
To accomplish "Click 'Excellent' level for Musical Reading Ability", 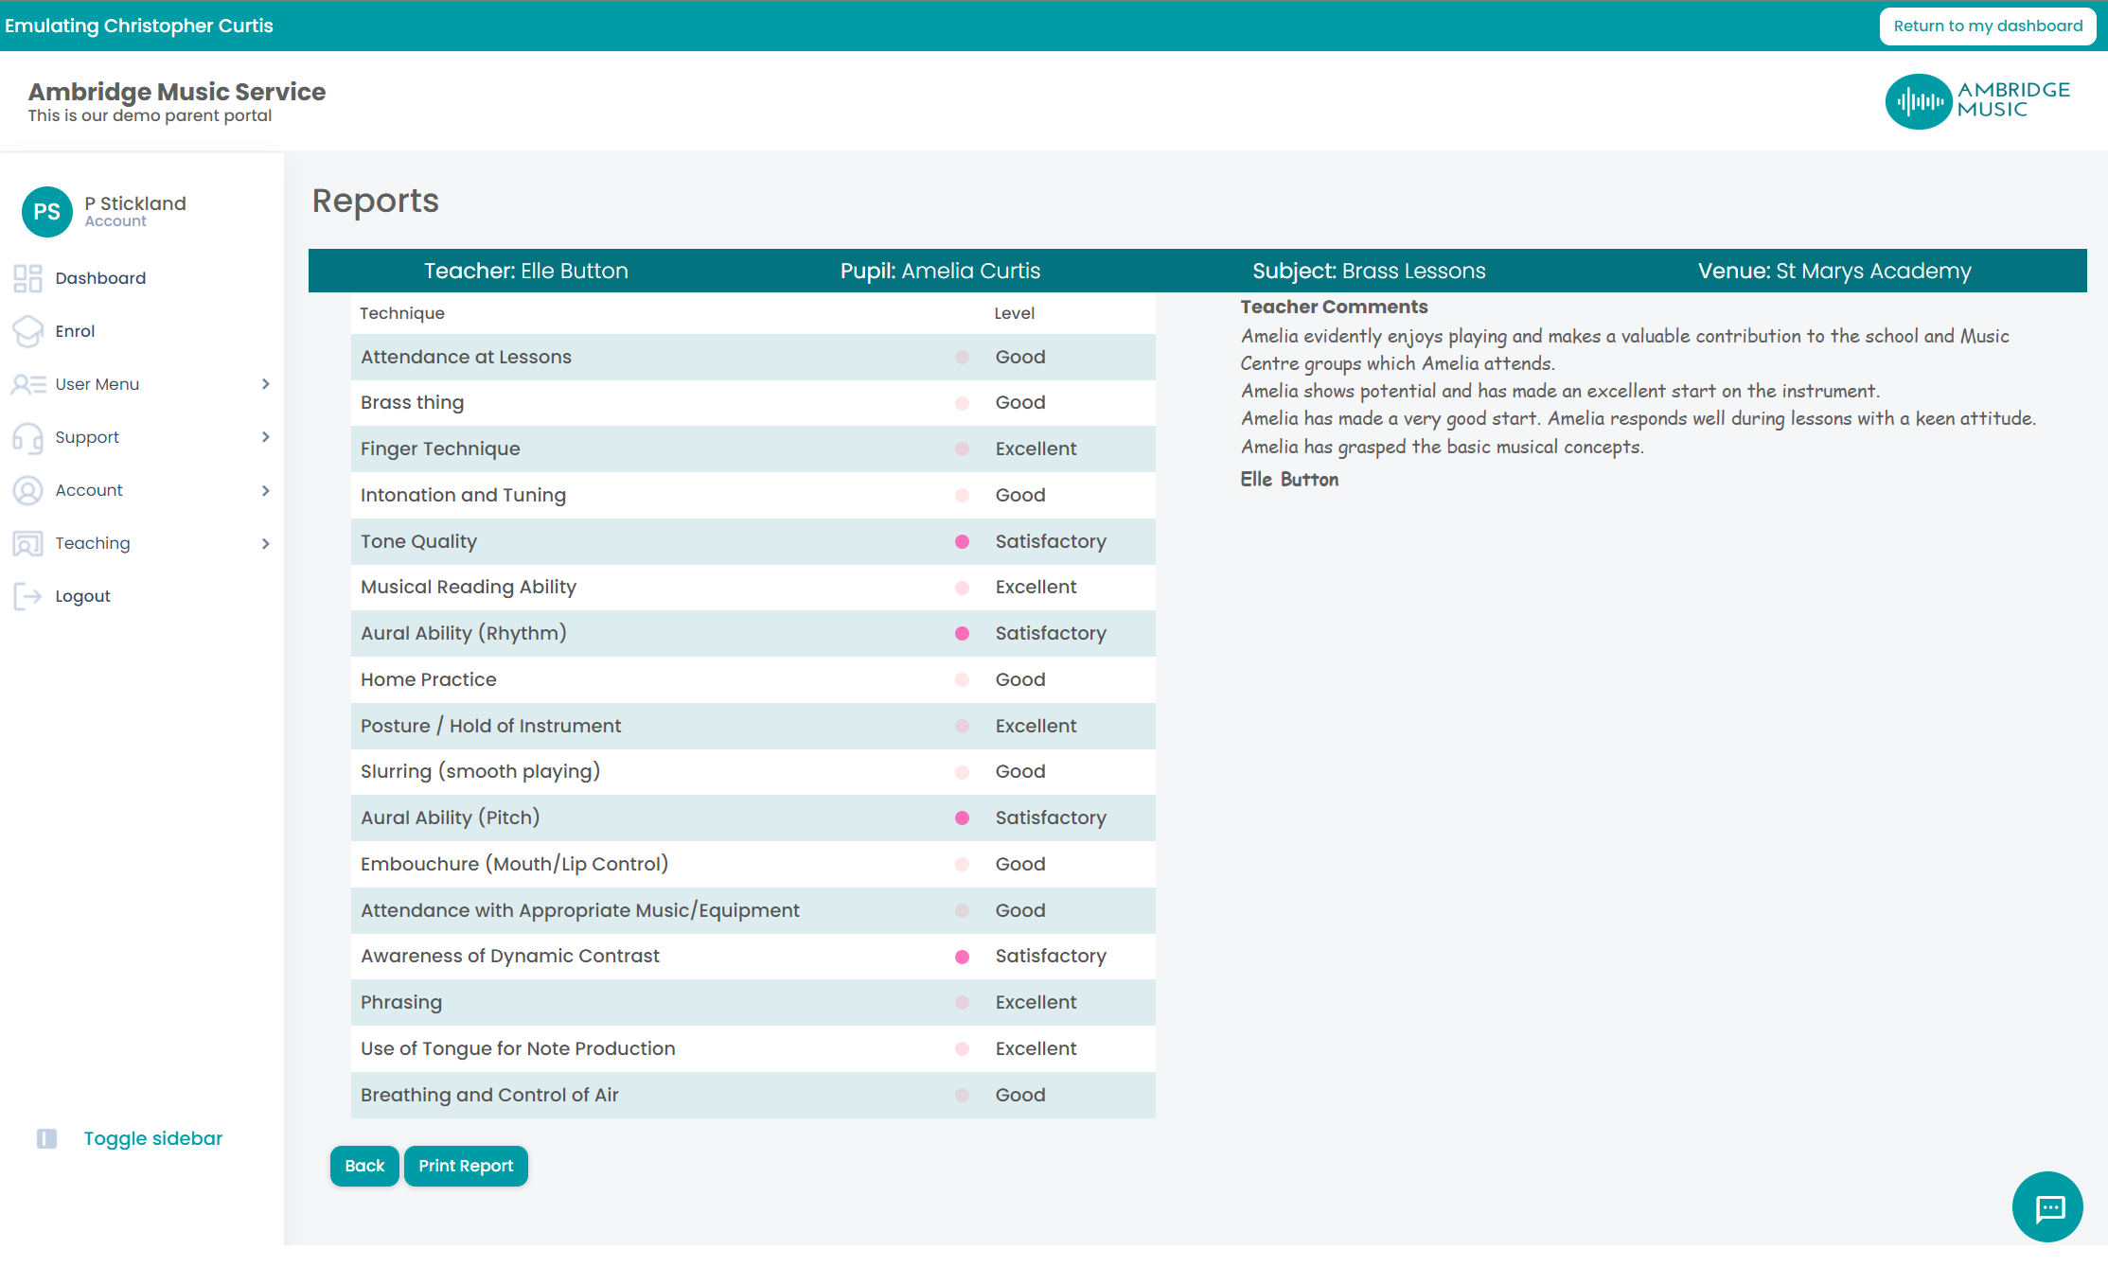I will pyautogui.click(x=1036, y=587).
